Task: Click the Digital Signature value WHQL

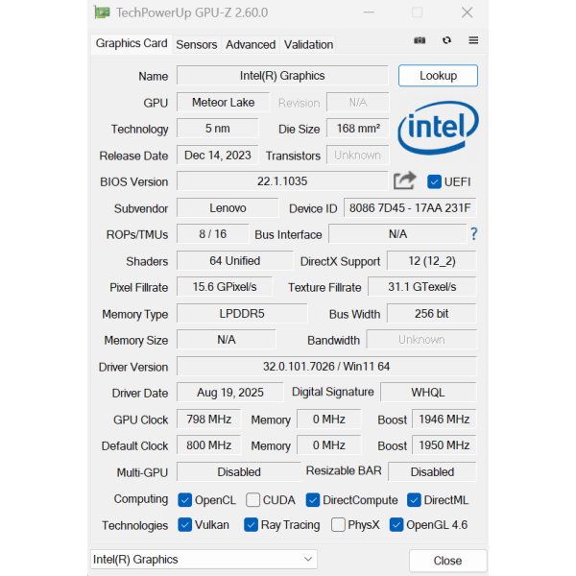Action: 428,393
